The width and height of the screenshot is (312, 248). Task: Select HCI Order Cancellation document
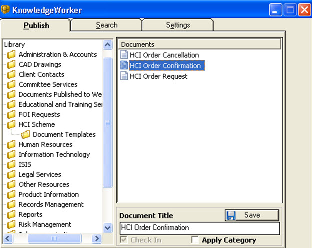point(164,55)
